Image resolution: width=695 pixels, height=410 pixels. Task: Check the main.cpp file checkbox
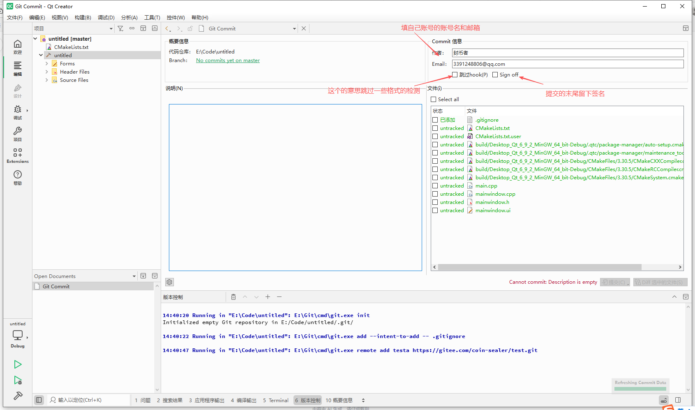[x=435, y=186]
